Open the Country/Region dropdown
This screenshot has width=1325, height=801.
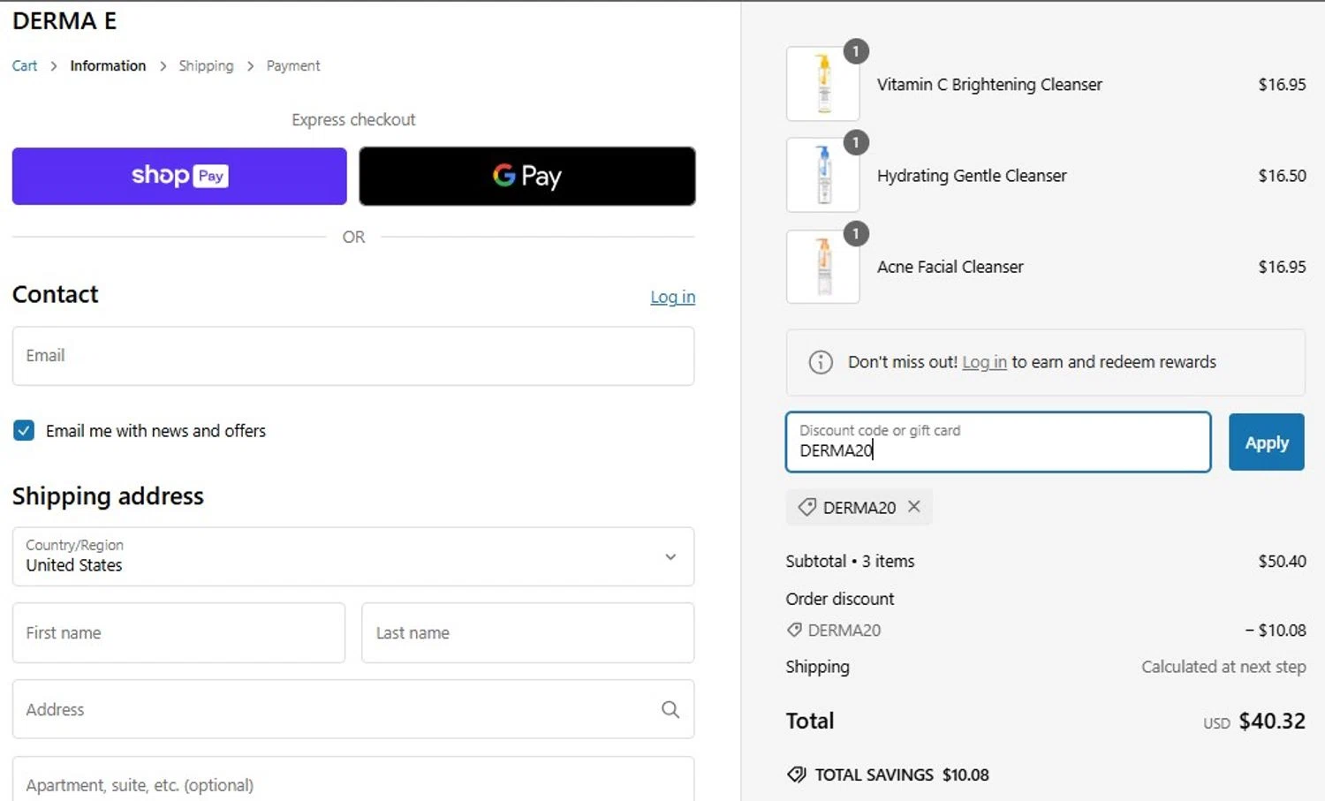point(353,556)
